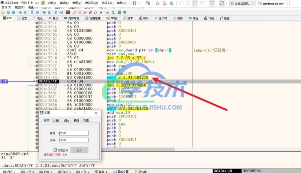Toggle breakpoint dot at address 00AF57E3
Screen dimensions: 301x173
37,50
